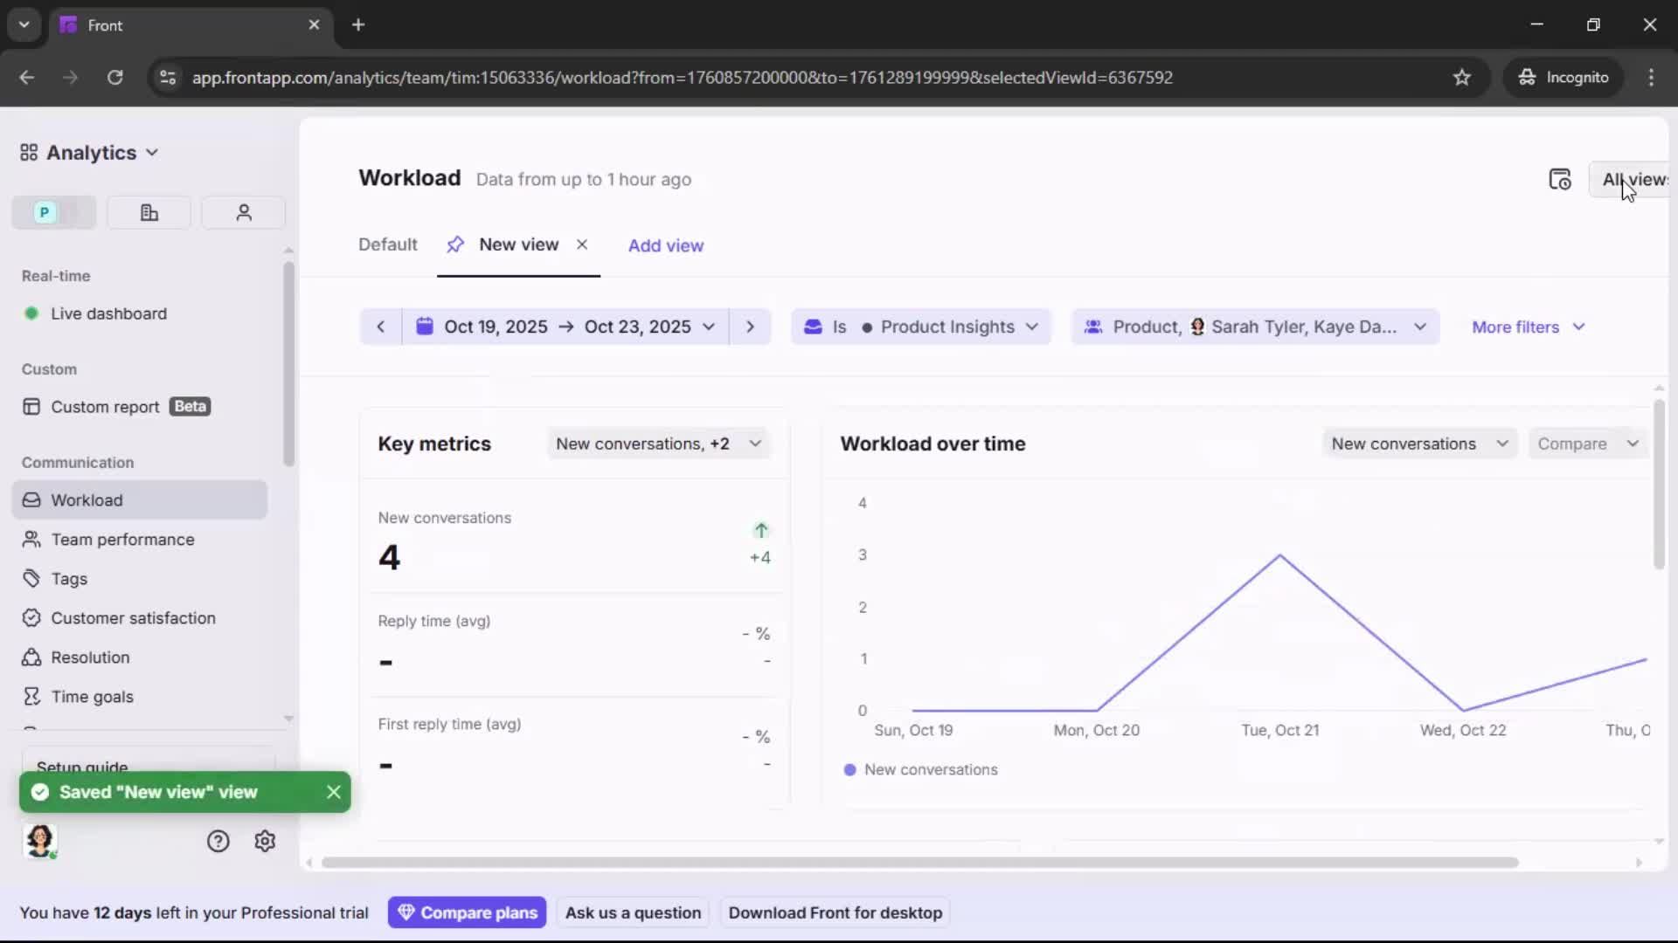Image resolution: width=1678 pixels, height=943 pixels.
Task: Click the scheduled reports icon
Action: [x=1561, y=179]
